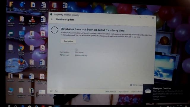The image size is (190, 107).
Task: Open the Kaspersky Internet Security desktop shortcut
Action: click(11, 21)
